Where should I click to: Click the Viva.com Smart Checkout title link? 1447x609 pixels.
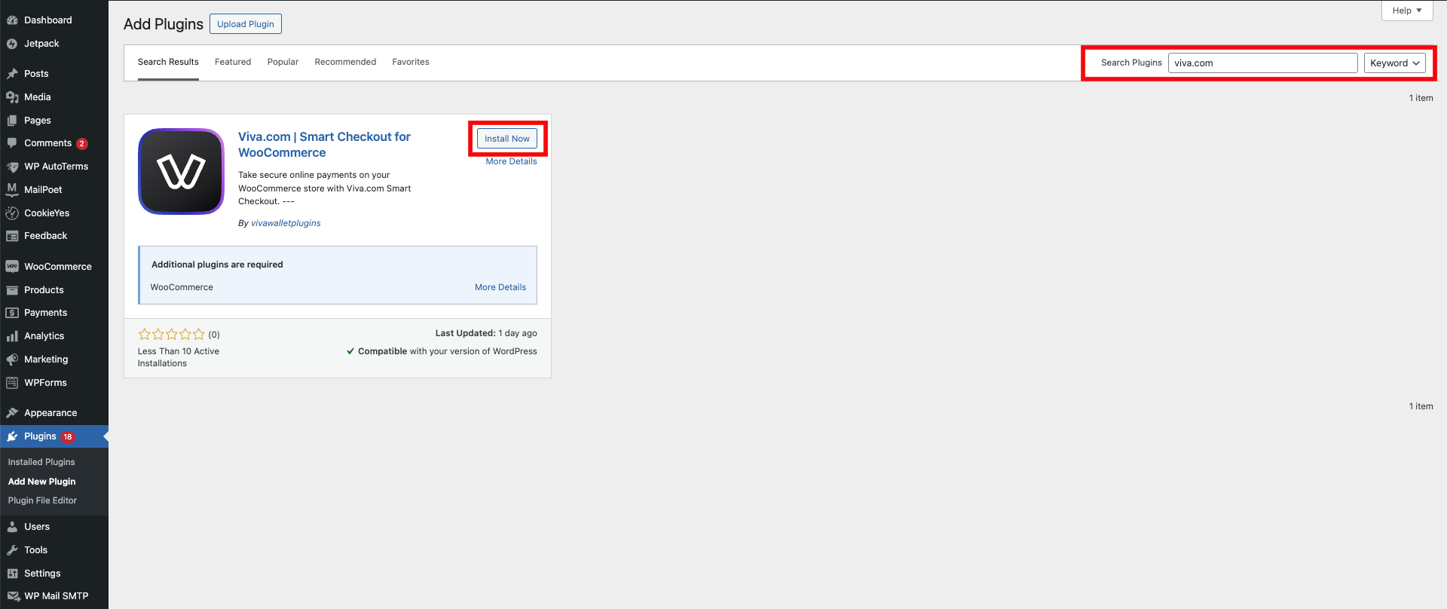[324, 145]
